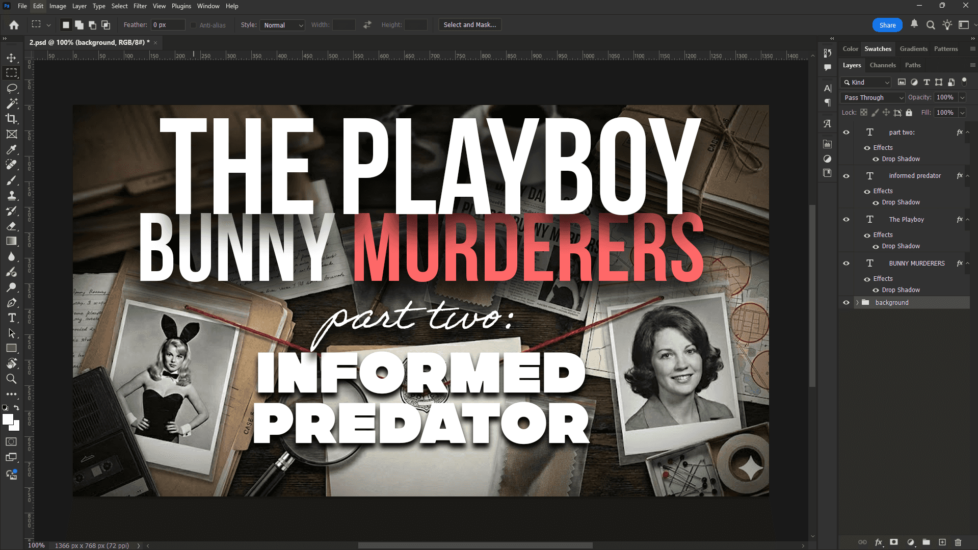Screen dimensions: 978x550
Task: Switch to the Channels tab
Action: click(882, 65)
